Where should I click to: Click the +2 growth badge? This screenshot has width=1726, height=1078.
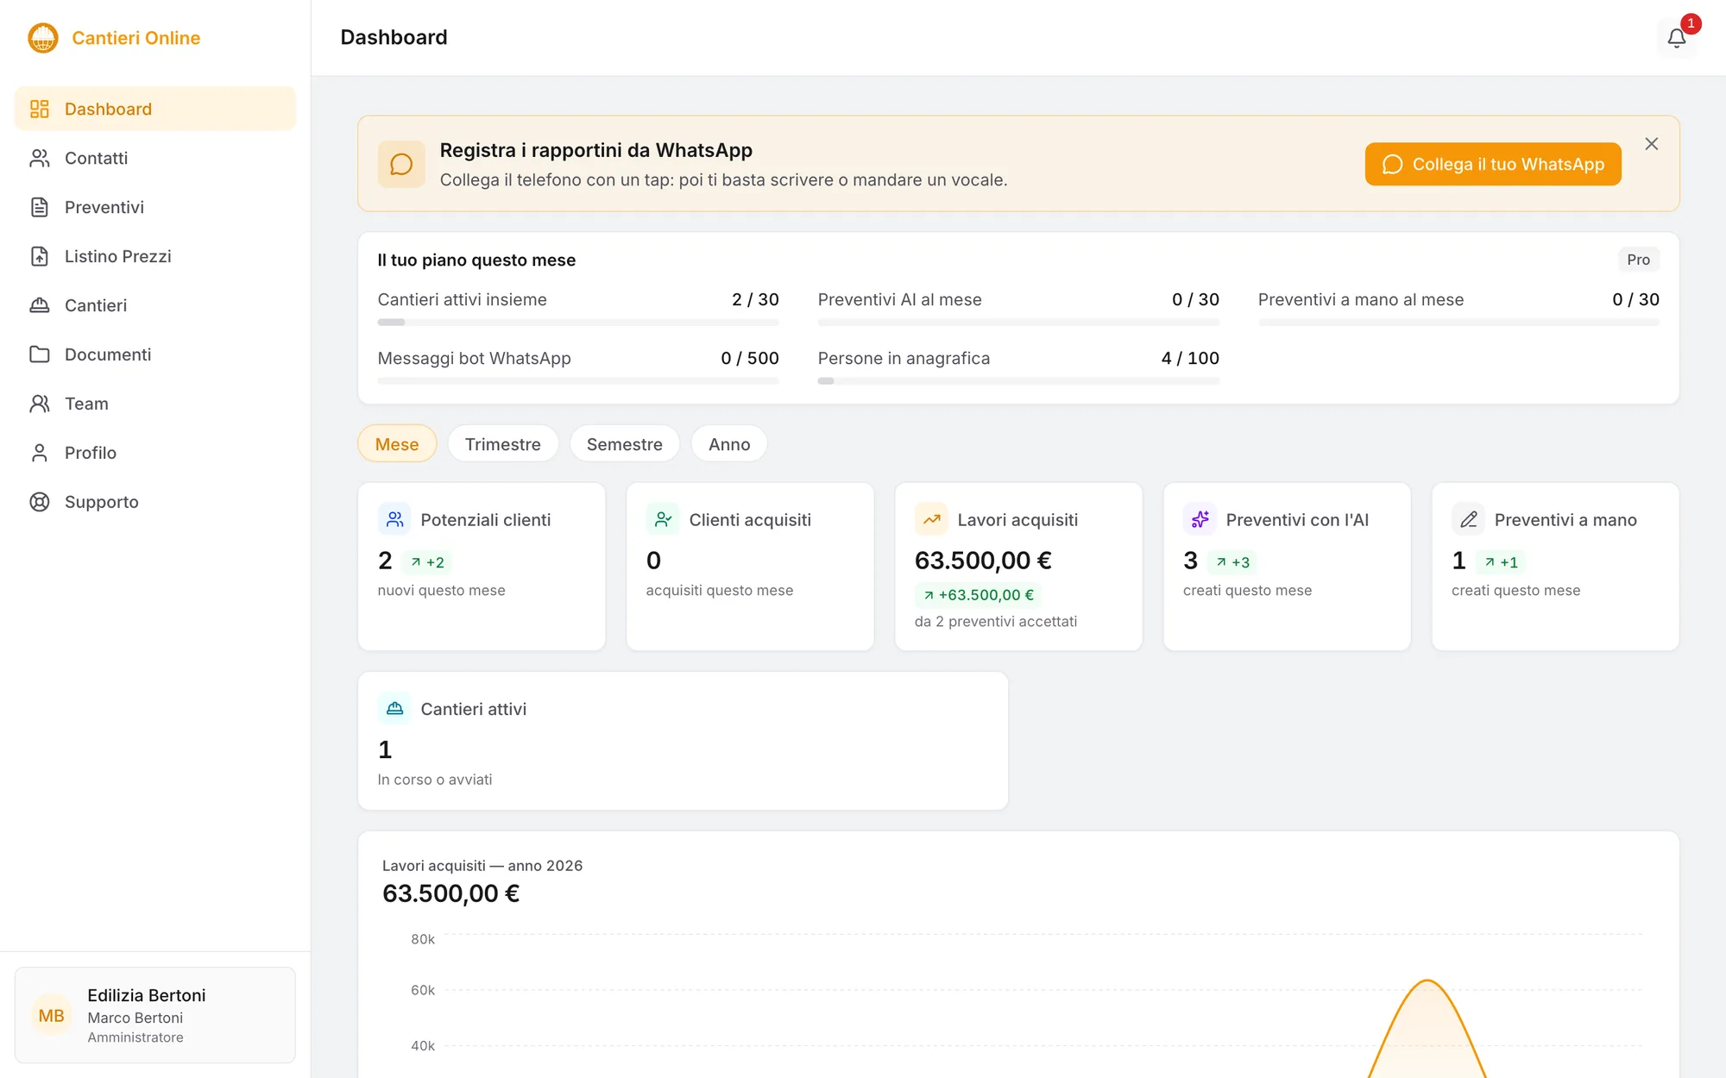[x=428, y=562]
